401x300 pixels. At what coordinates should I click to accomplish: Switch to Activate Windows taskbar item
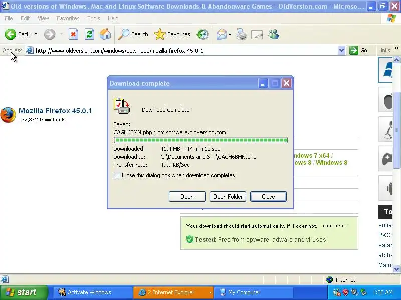pos(93,292)
